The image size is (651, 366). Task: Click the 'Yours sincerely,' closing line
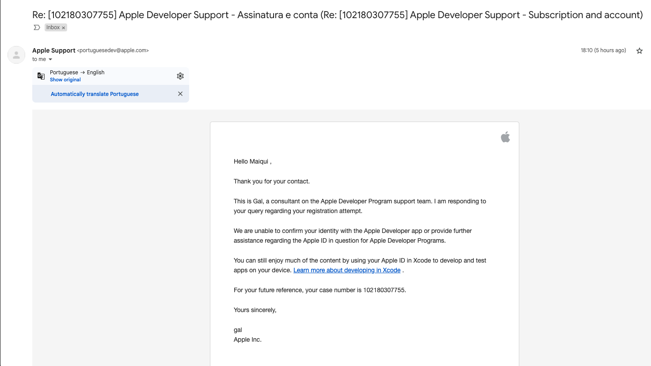(255, 310)
